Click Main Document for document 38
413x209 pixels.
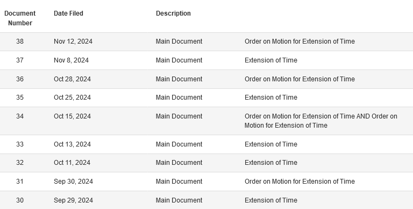tap(179, 41)
